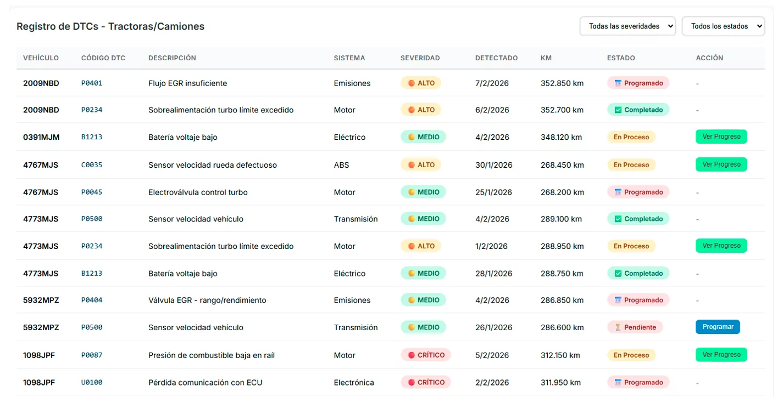Click DTC code C0035
Viewport: 783px width, 397px height.
click(x=92, y=165)
